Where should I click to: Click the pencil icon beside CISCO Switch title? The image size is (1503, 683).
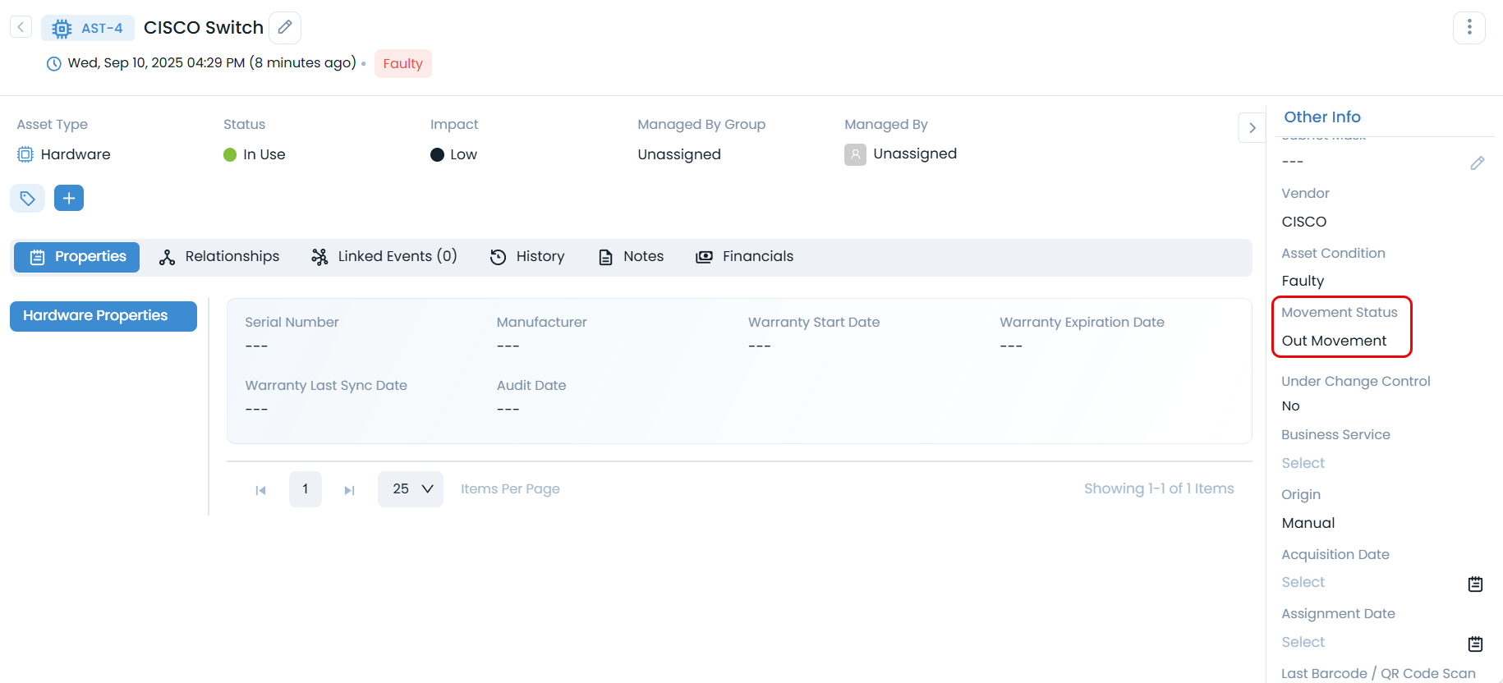285,27
